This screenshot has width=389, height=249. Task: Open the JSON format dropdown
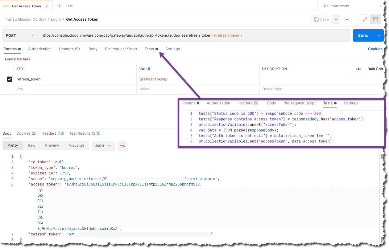pos(103,146)
